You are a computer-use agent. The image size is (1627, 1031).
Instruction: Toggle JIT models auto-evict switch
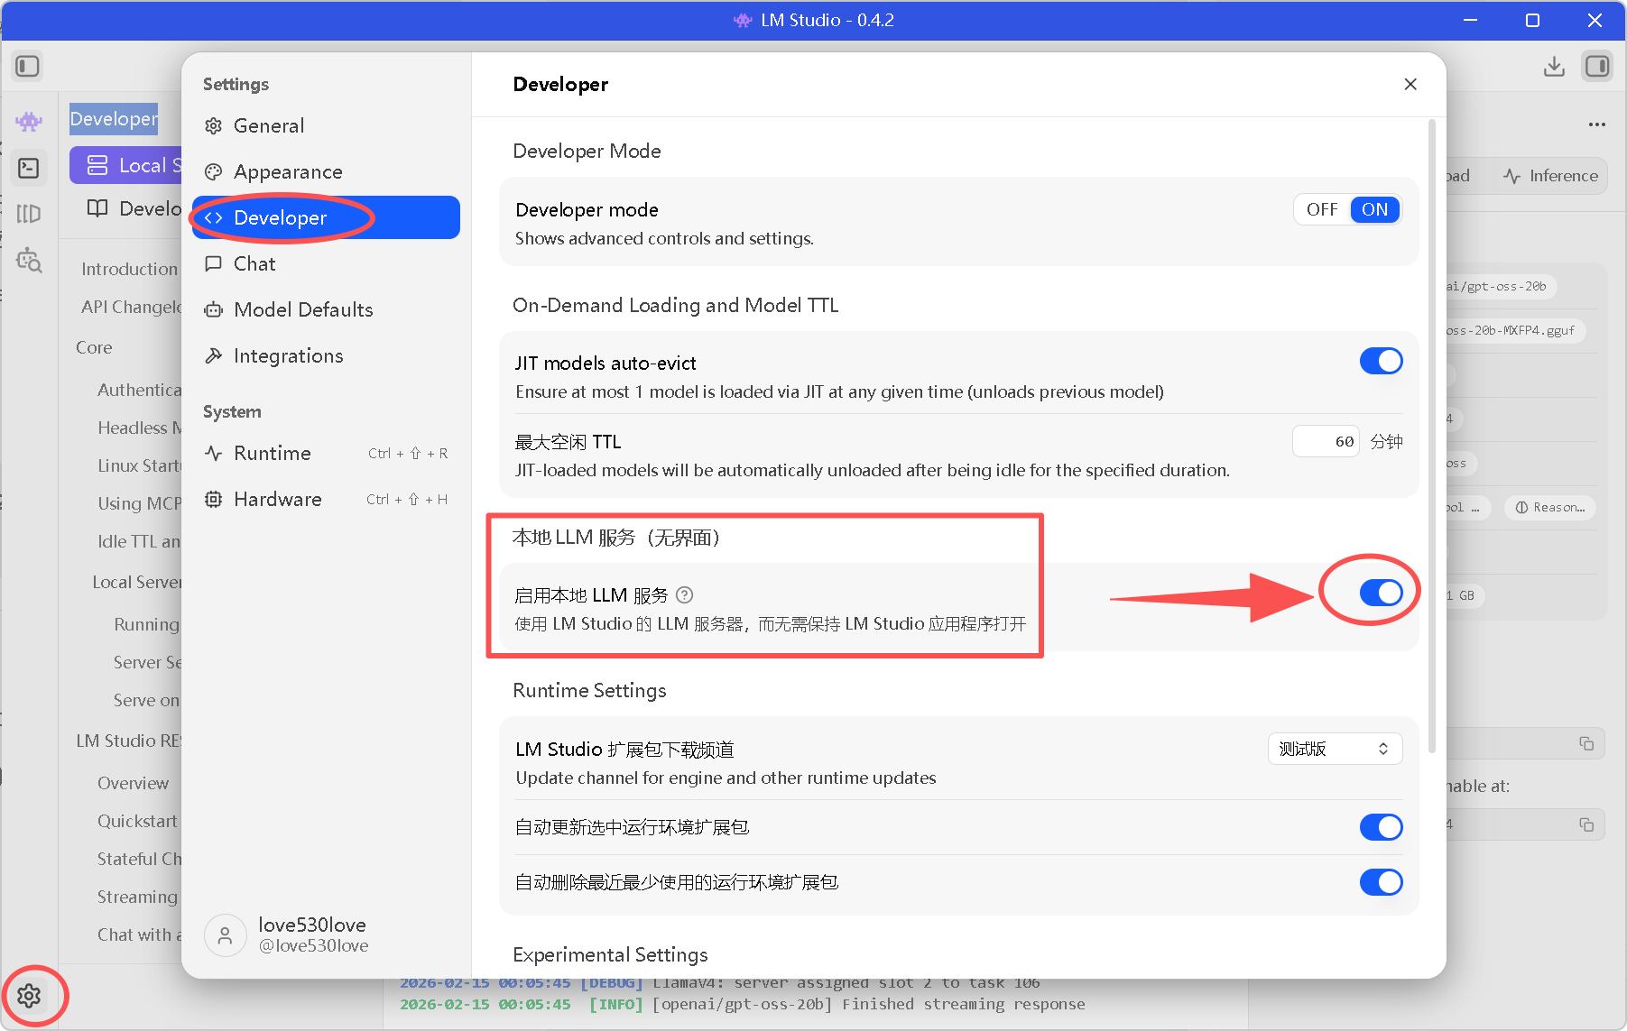point(1381,361)
